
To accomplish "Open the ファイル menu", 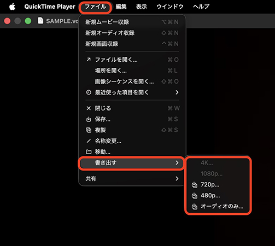I will coord(95,7).
